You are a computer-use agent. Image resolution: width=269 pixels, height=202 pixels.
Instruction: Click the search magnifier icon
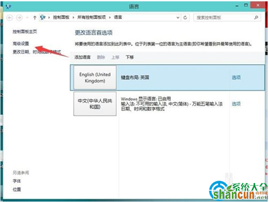click(256, 17)
